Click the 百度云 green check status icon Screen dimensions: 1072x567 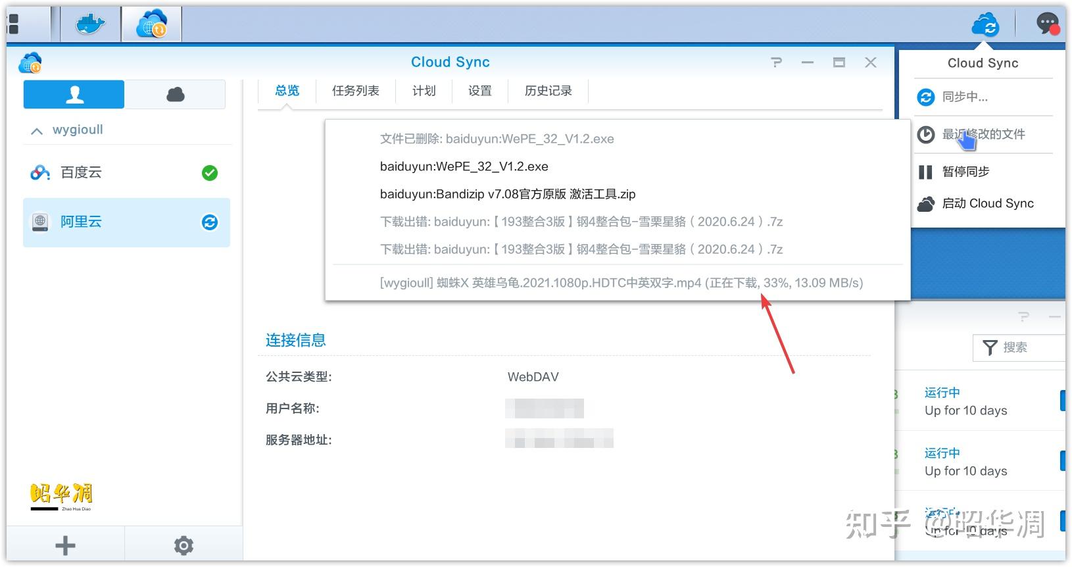210,173
